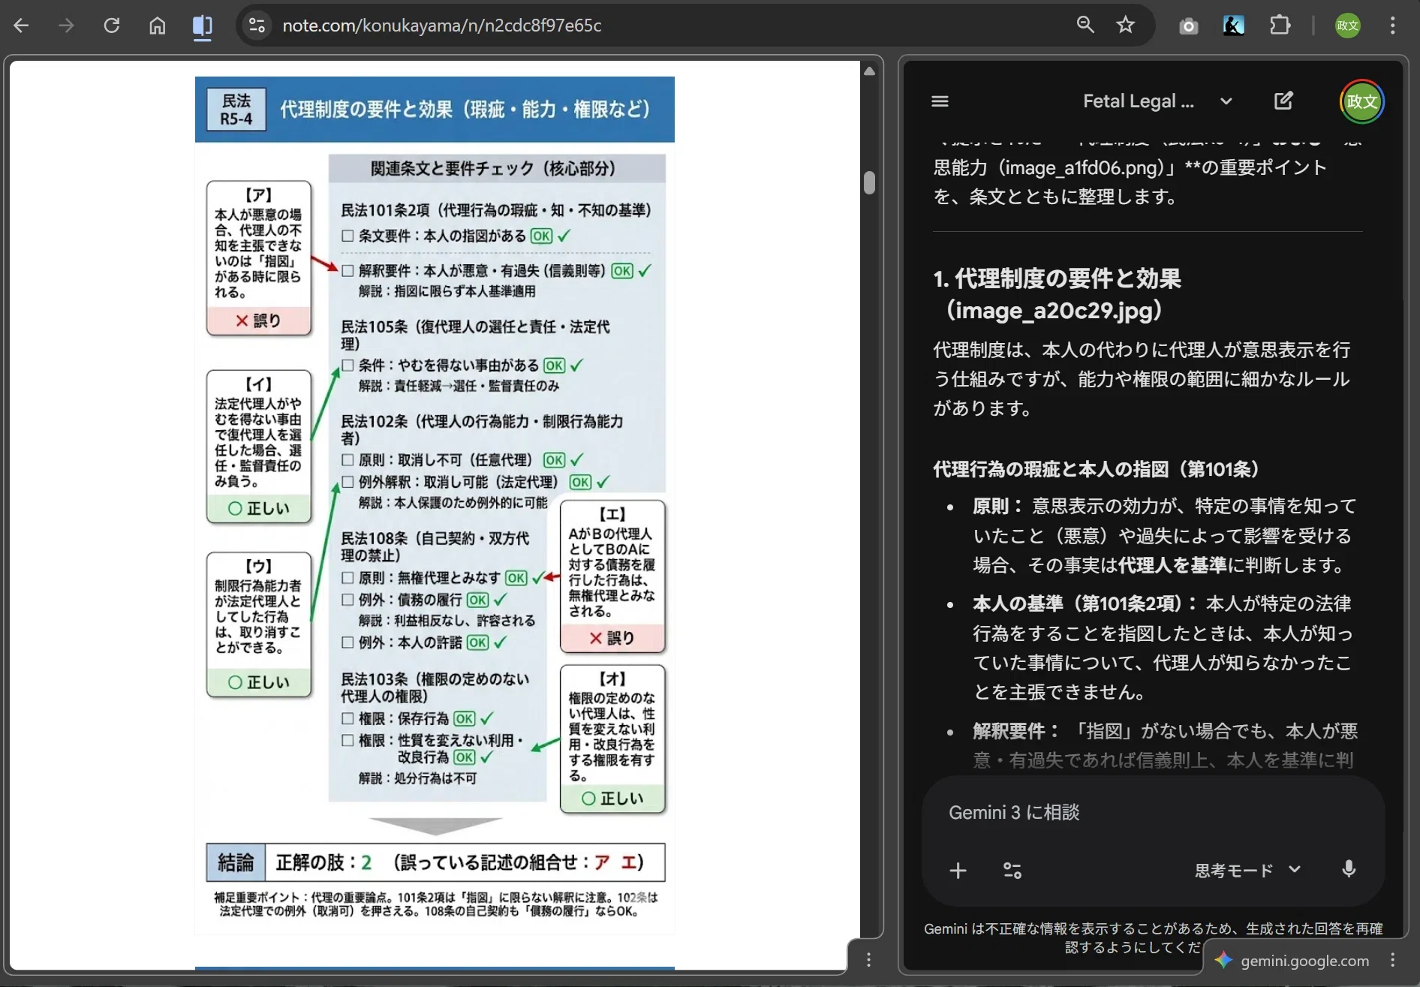
Task: Open the Extensions puzzle piece menu
Action: tap(1280, 26)
